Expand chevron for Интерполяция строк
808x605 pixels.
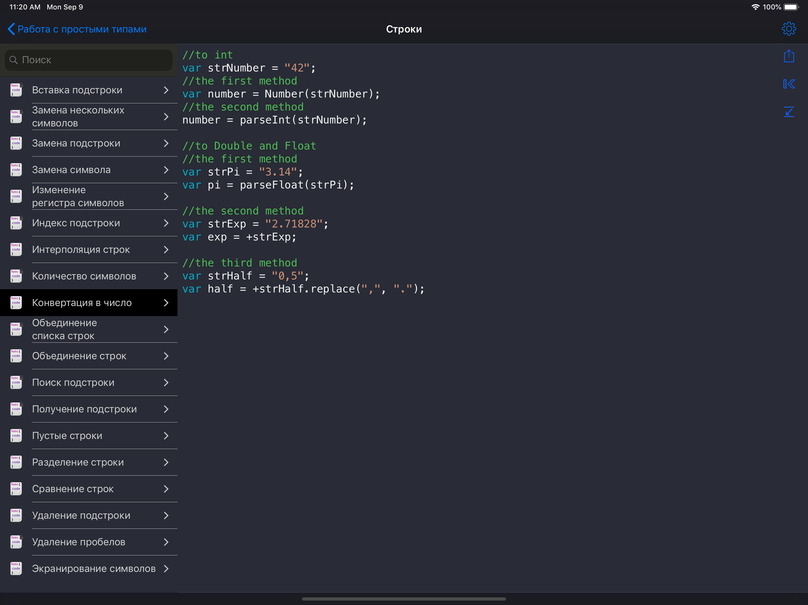tap(166, 250)
